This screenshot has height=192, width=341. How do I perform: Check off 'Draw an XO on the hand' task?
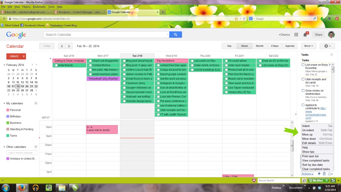pyautogui.click(x=260, y=61)
